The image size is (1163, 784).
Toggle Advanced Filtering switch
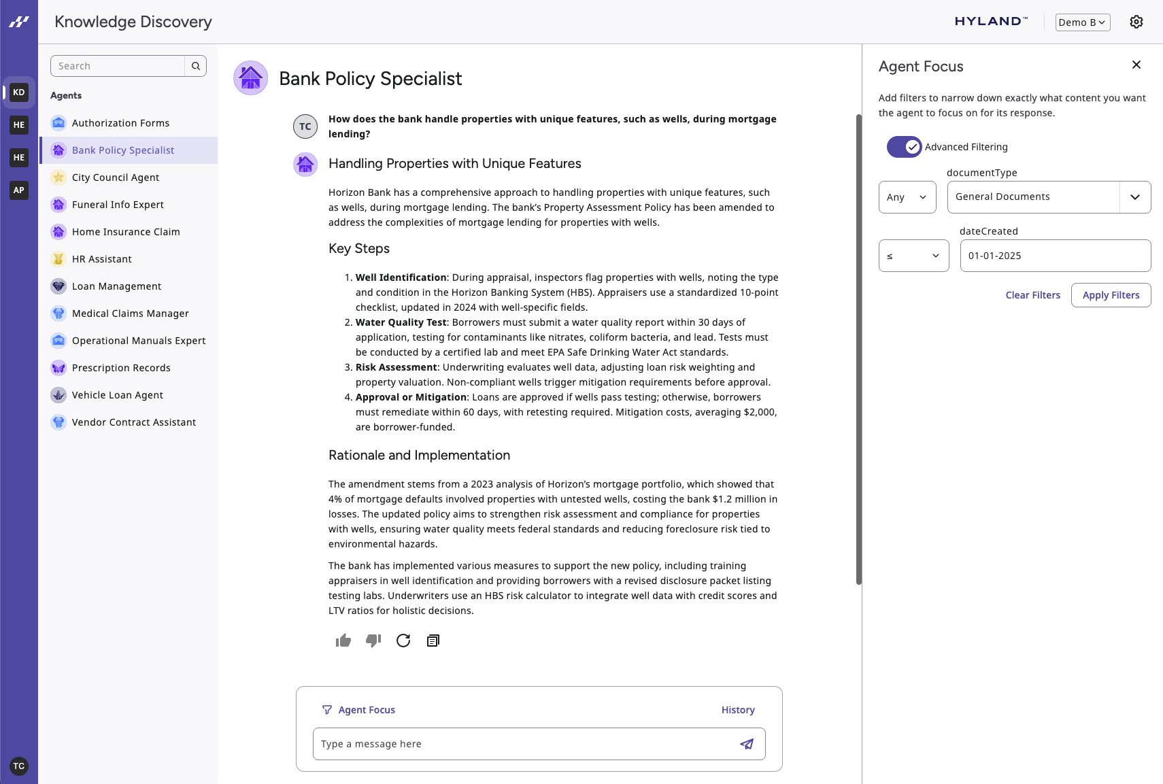pos(904,147)
